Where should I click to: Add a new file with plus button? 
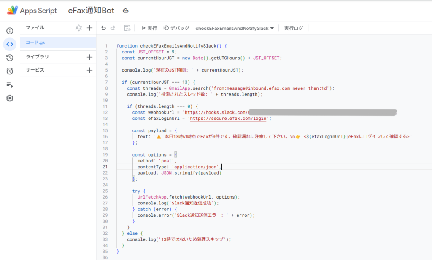(89, 28)
